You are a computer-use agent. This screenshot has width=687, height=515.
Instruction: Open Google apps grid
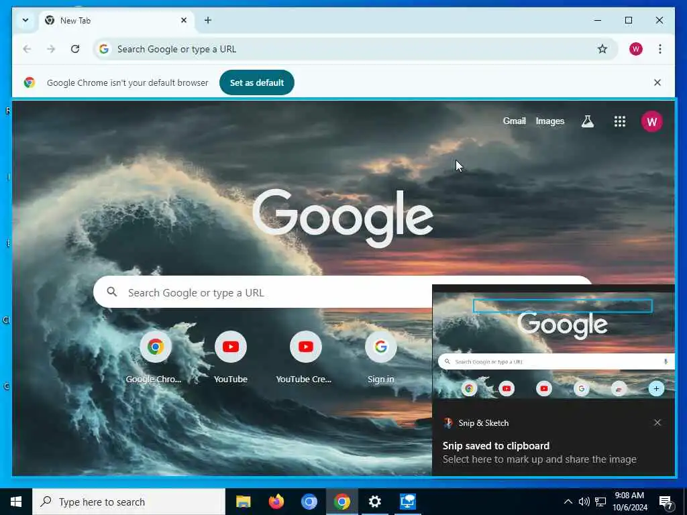[x=619, y=121]
